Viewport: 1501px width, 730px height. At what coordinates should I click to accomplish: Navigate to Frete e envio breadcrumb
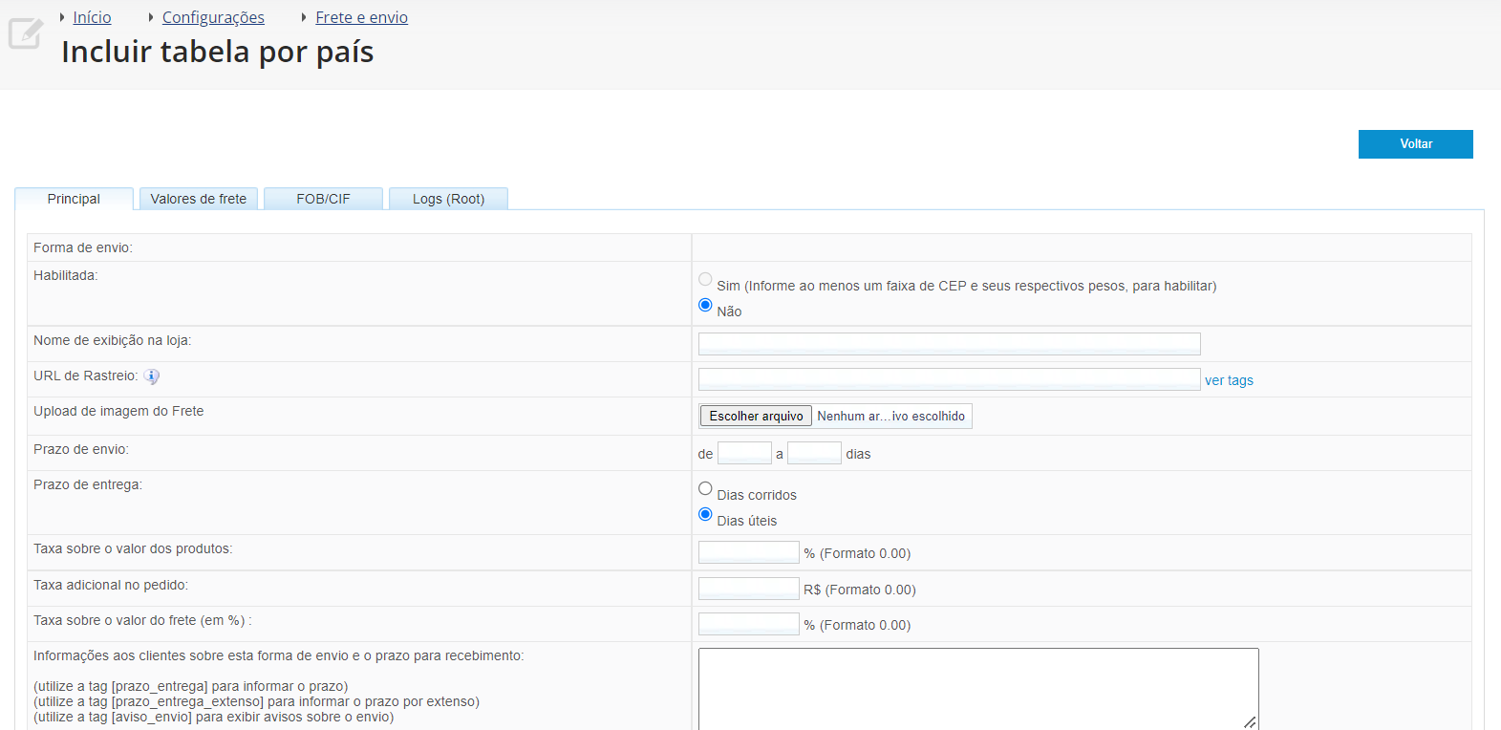[361, 17]
